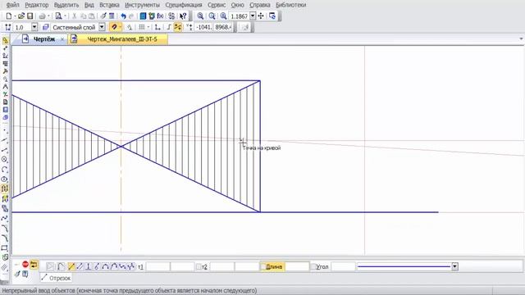Screen dimensions: 525x295
Task: Expand the snaps button dropdown arrow
Action: 121,27
